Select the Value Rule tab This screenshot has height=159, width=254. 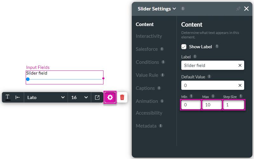click(x=146, y=75)
